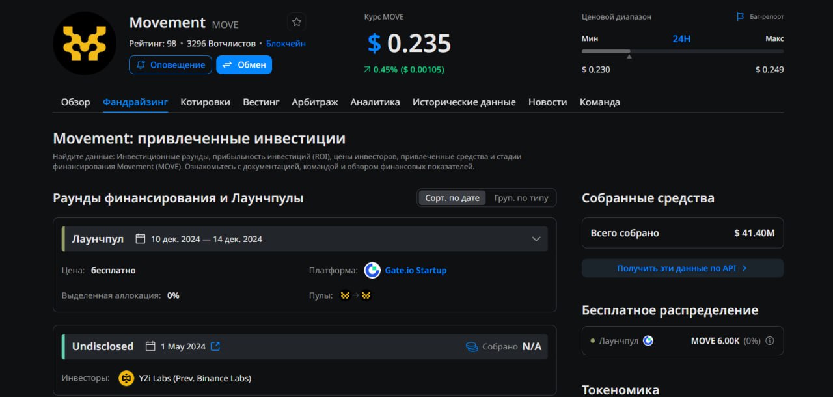Open the Новости tab
The height and width of the screenshot is (397, 833).
tap(547, 102)
